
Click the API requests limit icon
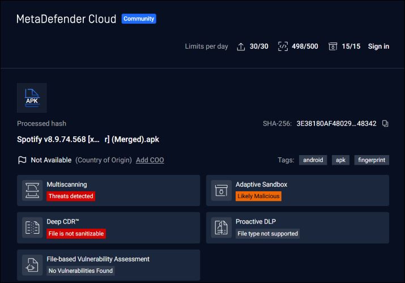click(x=283, y=46)
